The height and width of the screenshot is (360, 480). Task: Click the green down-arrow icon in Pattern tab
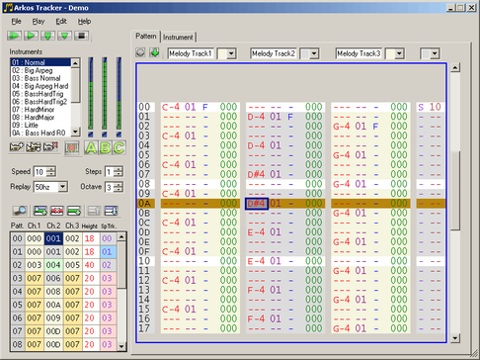click(x=154, y=52)
